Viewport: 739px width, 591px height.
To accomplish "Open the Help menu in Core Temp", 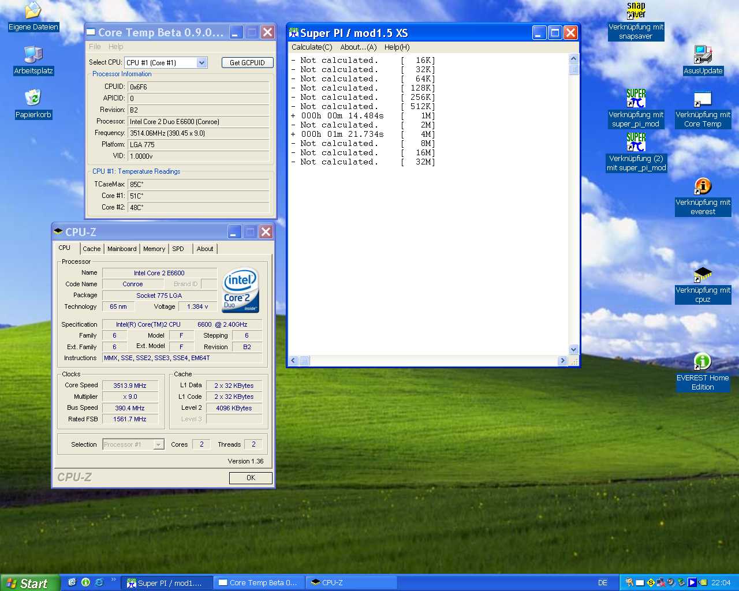I will coord(116,47).
